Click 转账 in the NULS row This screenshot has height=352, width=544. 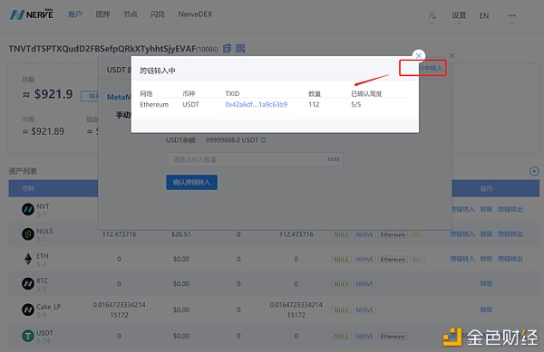[486, 234]
